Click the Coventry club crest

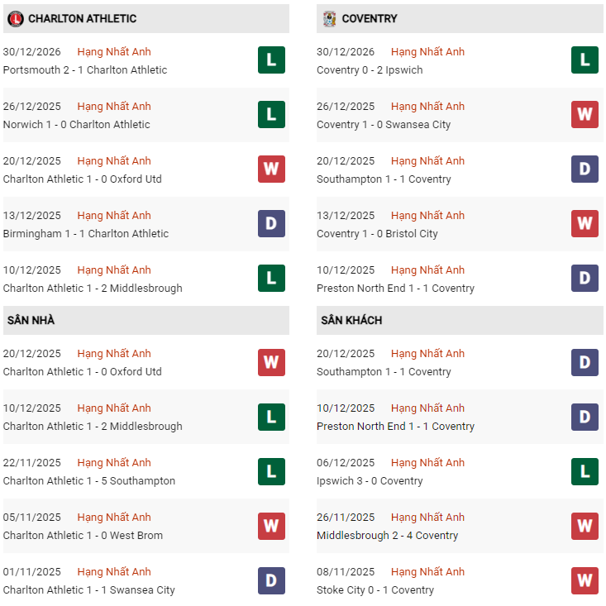coord(330,18)
